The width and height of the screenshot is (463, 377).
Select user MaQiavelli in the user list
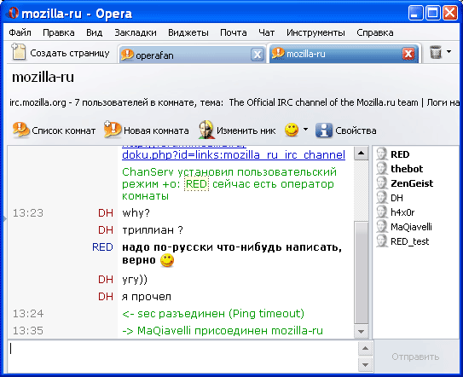click(x=411, y=227)
